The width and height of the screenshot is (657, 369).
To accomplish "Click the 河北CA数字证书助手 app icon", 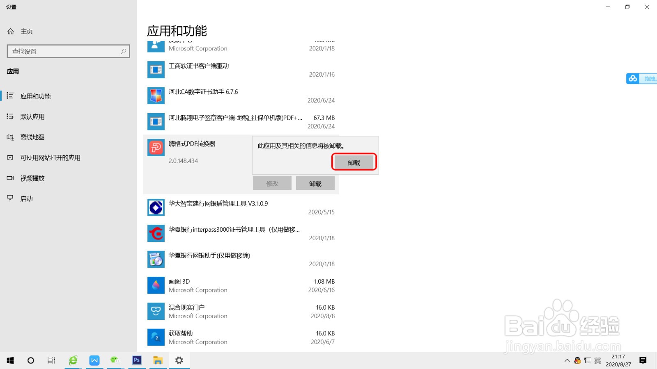I will 156,96.
